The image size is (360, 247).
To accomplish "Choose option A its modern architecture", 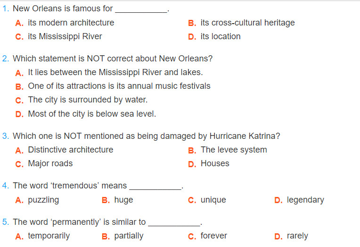I will [x=65, y=23].
